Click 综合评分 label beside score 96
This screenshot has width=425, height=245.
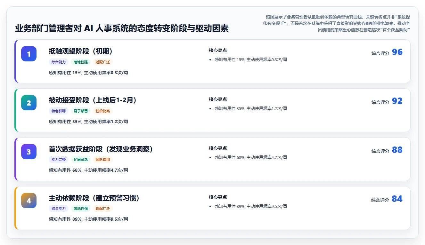coord(380,53)
